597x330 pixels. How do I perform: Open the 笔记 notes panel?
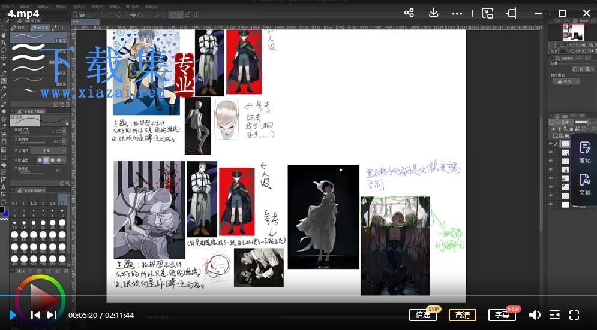click(x=584, y=152)
